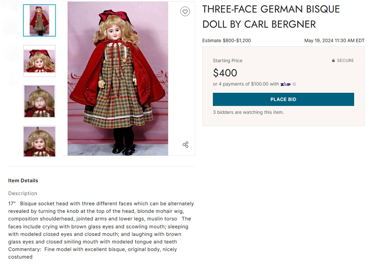Click the PLACE BID button
Image resolution: width=369 pixels, height=264 pixels.
(x=283, y=99)
